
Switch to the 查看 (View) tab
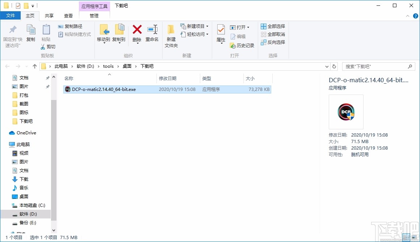(x=68, y=16)
